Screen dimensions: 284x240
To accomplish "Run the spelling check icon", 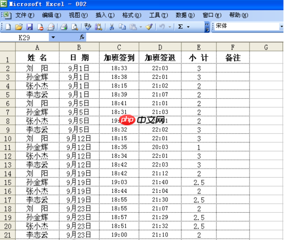I will tap(87, 27).
